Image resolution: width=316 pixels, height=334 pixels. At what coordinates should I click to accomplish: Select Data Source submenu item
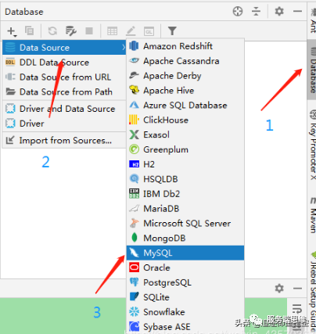(64, 48)
